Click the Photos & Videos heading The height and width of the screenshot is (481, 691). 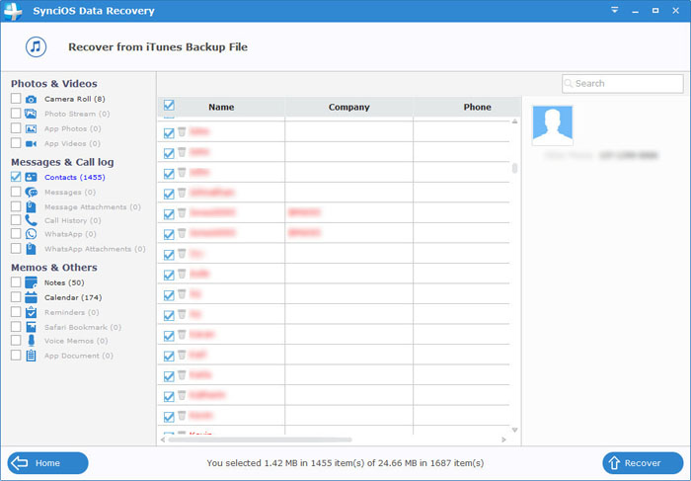pyautogui.click(x=53, y=83)
